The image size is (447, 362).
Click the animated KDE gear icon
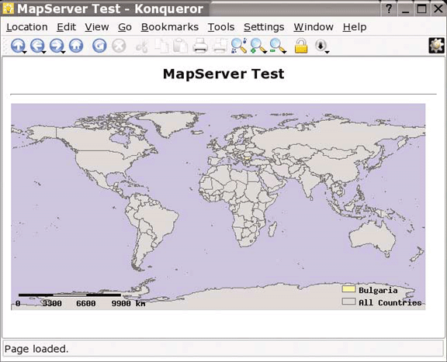coord(436,46)
